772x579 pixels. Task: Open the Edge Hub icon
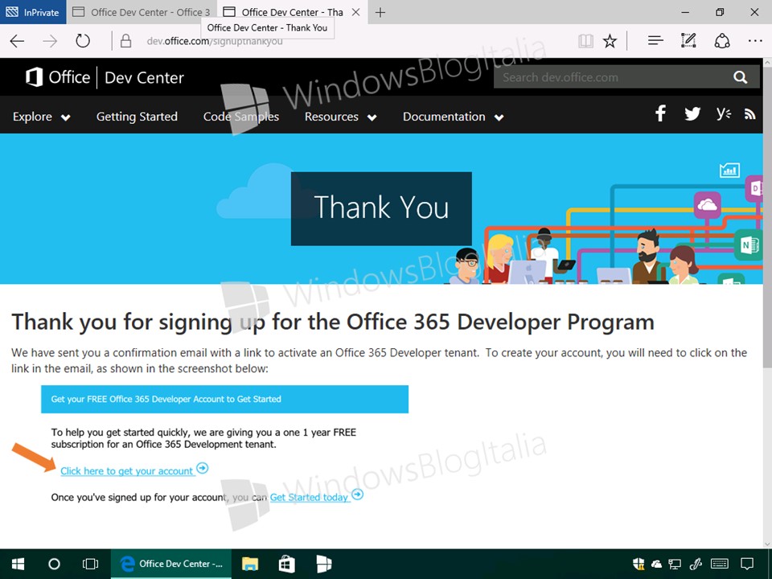[655, 41]
